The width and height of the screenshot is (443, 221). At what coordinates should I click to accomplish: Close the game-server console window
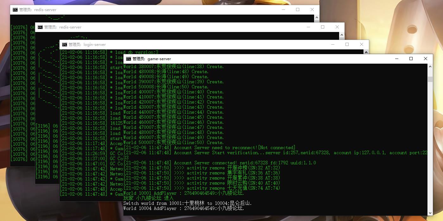coord(426,59)
